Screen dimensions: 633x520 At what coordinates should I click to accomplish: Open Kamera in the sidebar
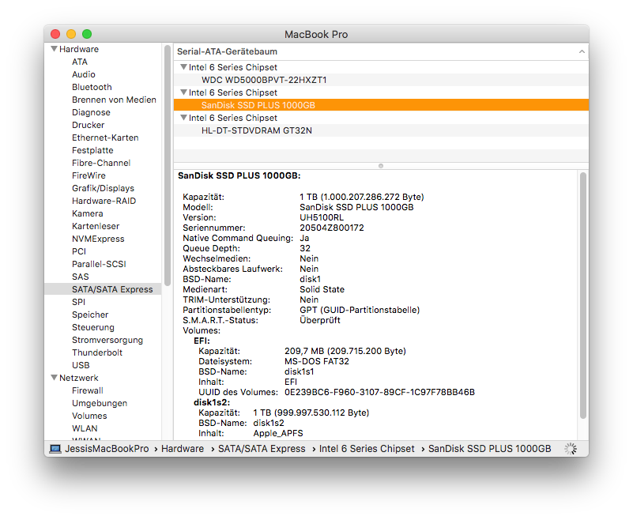[x=87, y=213]
